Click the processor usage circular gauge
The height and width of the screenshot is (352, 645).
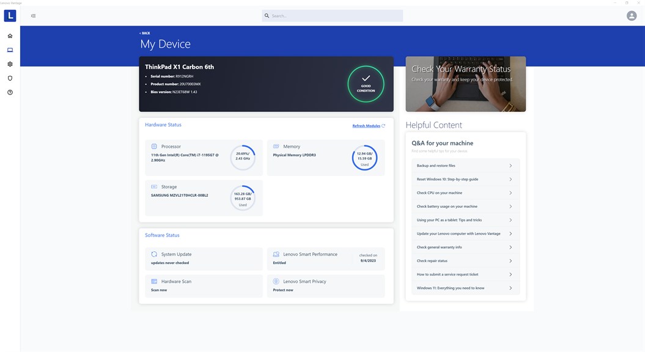point(243,158)
